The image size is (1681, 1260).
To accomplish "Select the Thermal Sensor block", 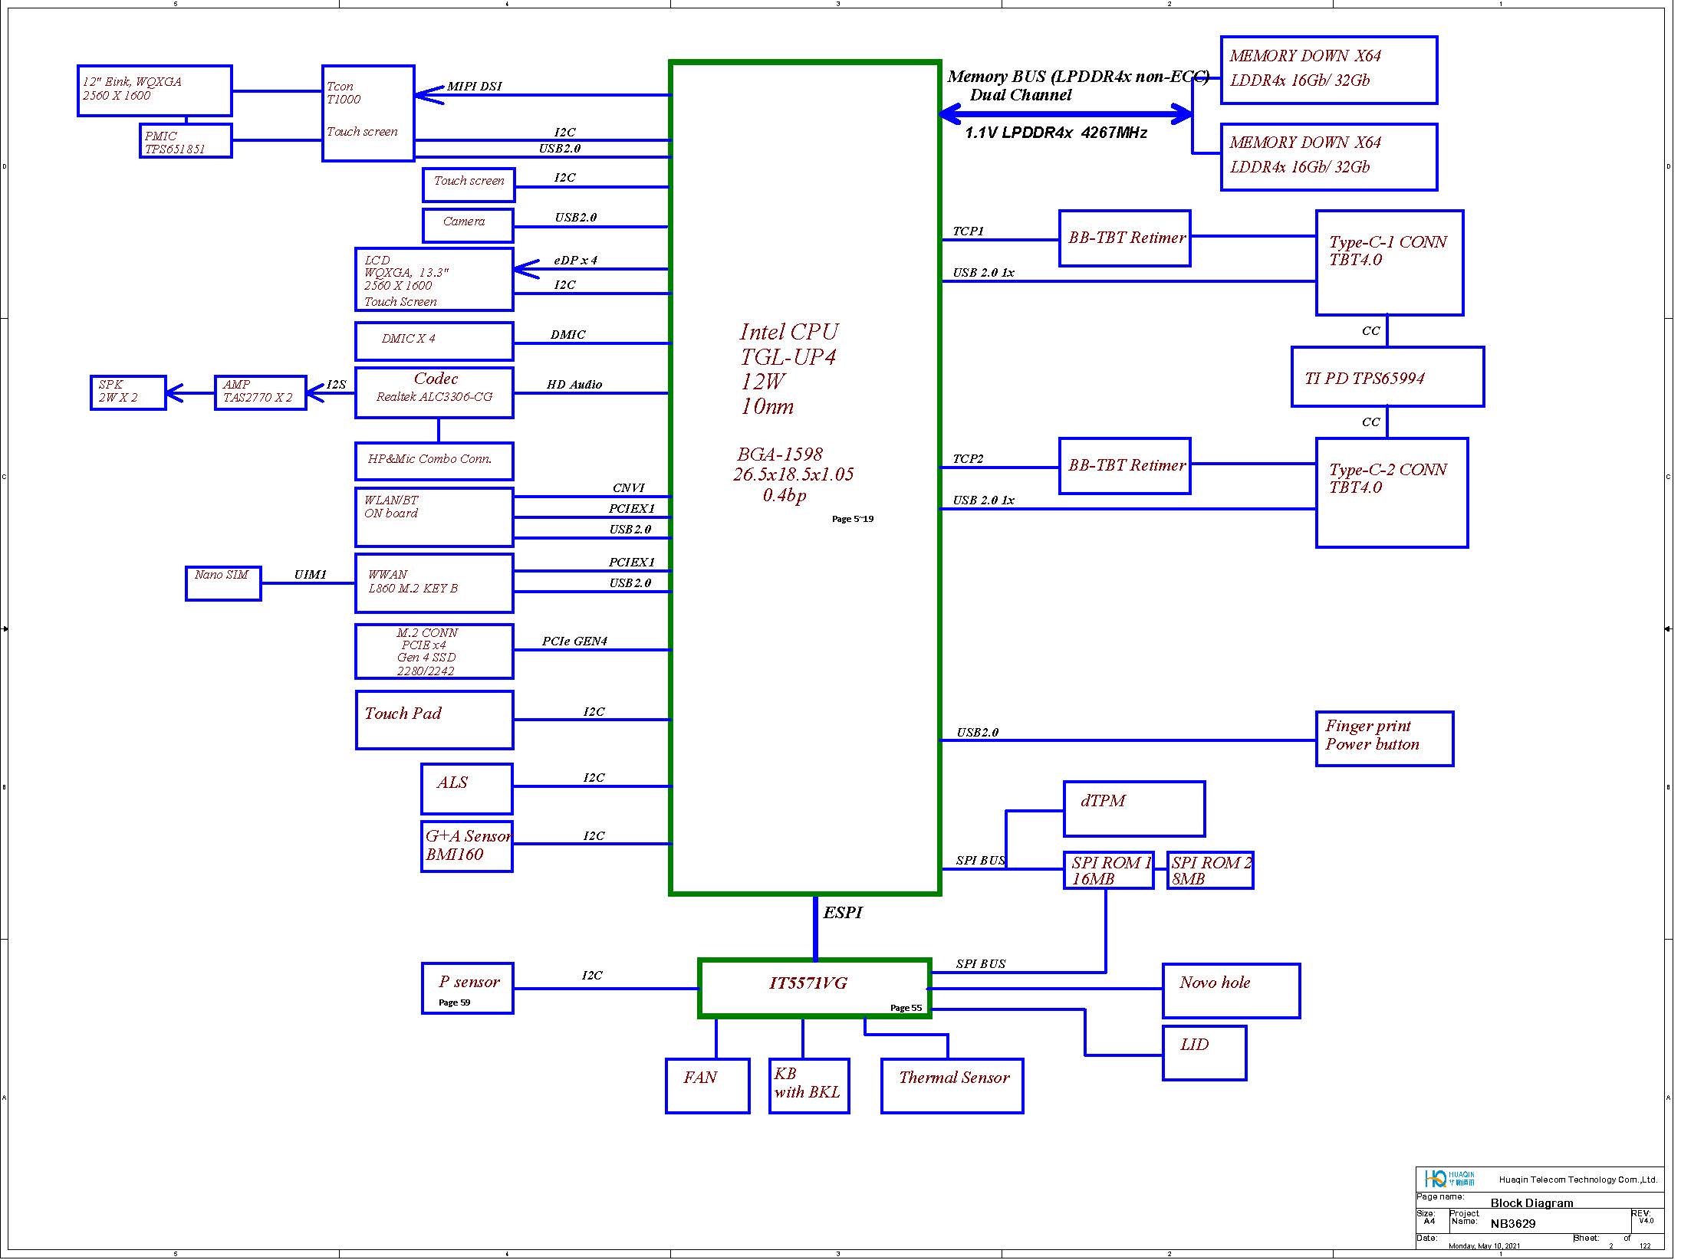I will [x=952, y=1085].
